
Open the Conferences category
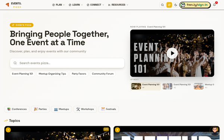click(x=17, y=109)
